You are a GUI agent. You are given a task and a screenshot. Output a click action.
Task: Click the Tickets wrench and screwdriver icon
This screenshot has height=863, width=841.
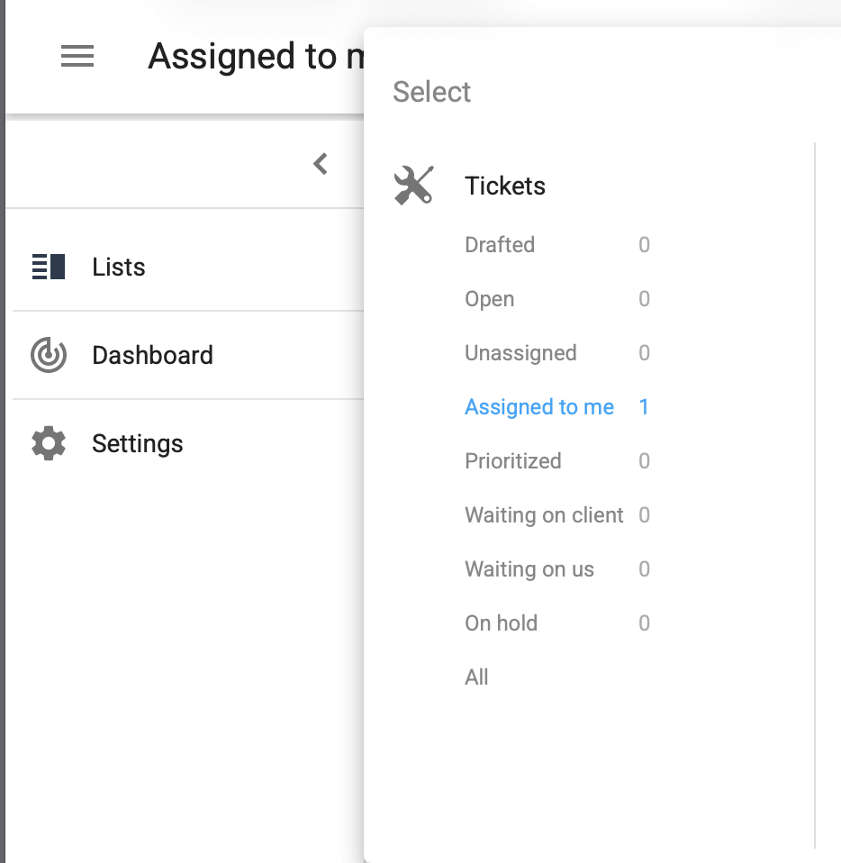(x=414, y=186)
